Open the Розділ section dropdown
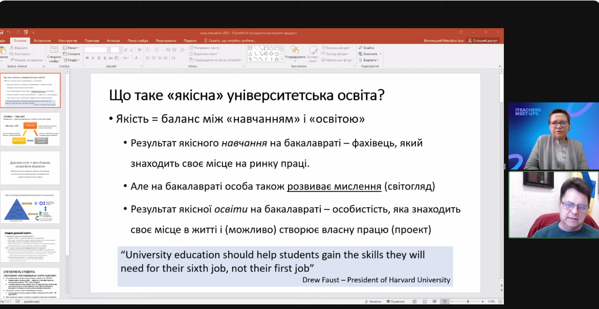The image size is (599, 309). click(72, 60)
